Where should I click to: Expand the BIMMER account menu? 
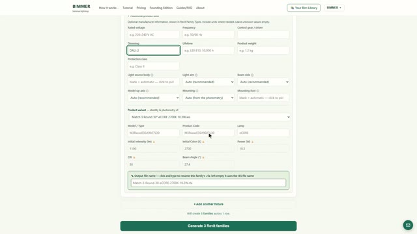pos(334,8)
